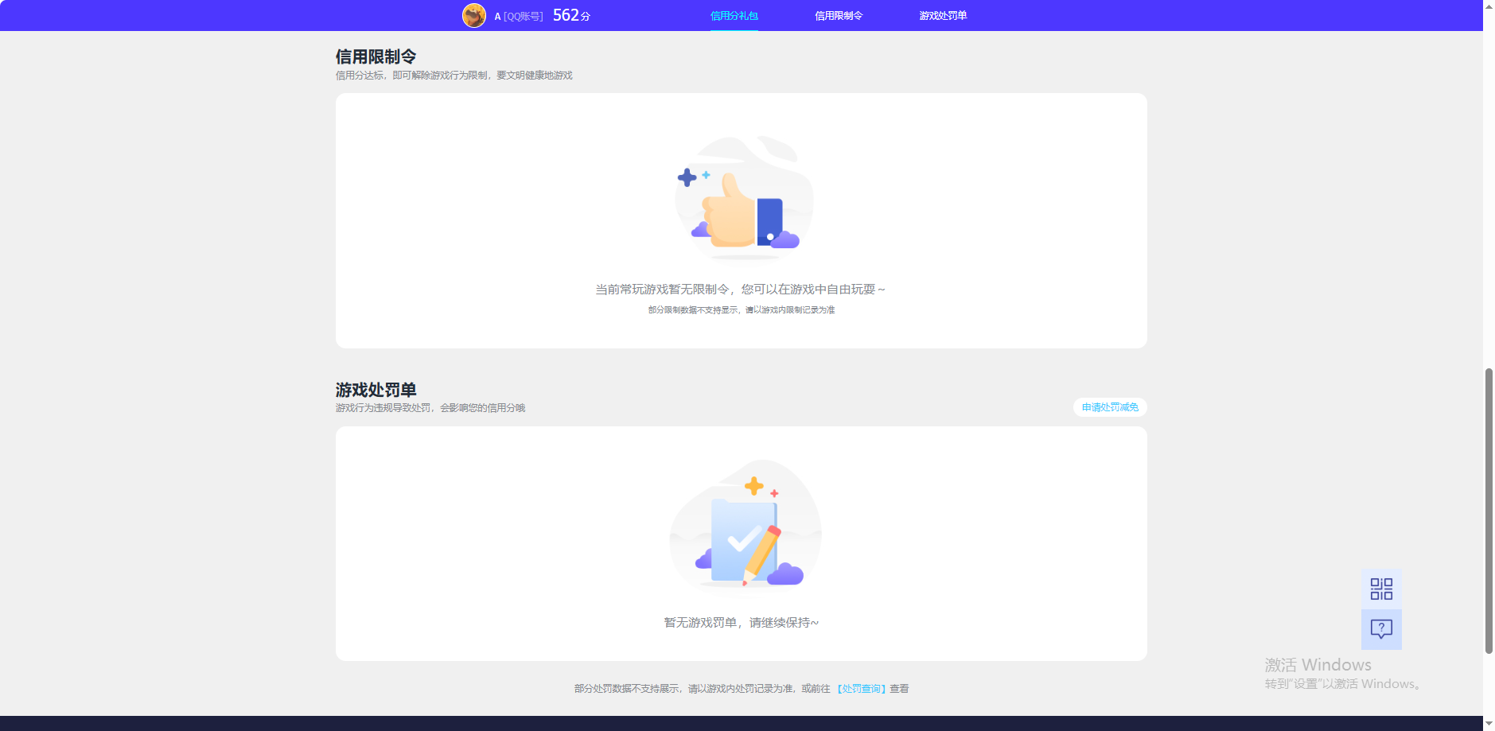Image resolution: width=1495 pixels, height=731 pixels.
Task: Click the A [QQ账号] account name
Action: coord(519,16)
